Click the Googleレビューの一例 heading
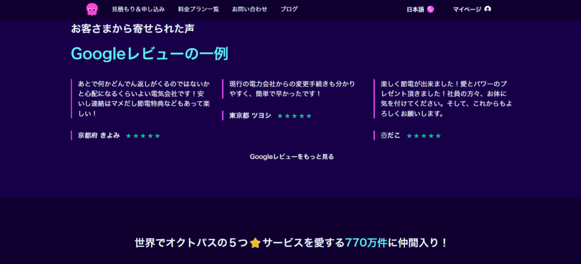Image resolution: width=581 pixels, height=264 pixels. [x=149, y=54]
